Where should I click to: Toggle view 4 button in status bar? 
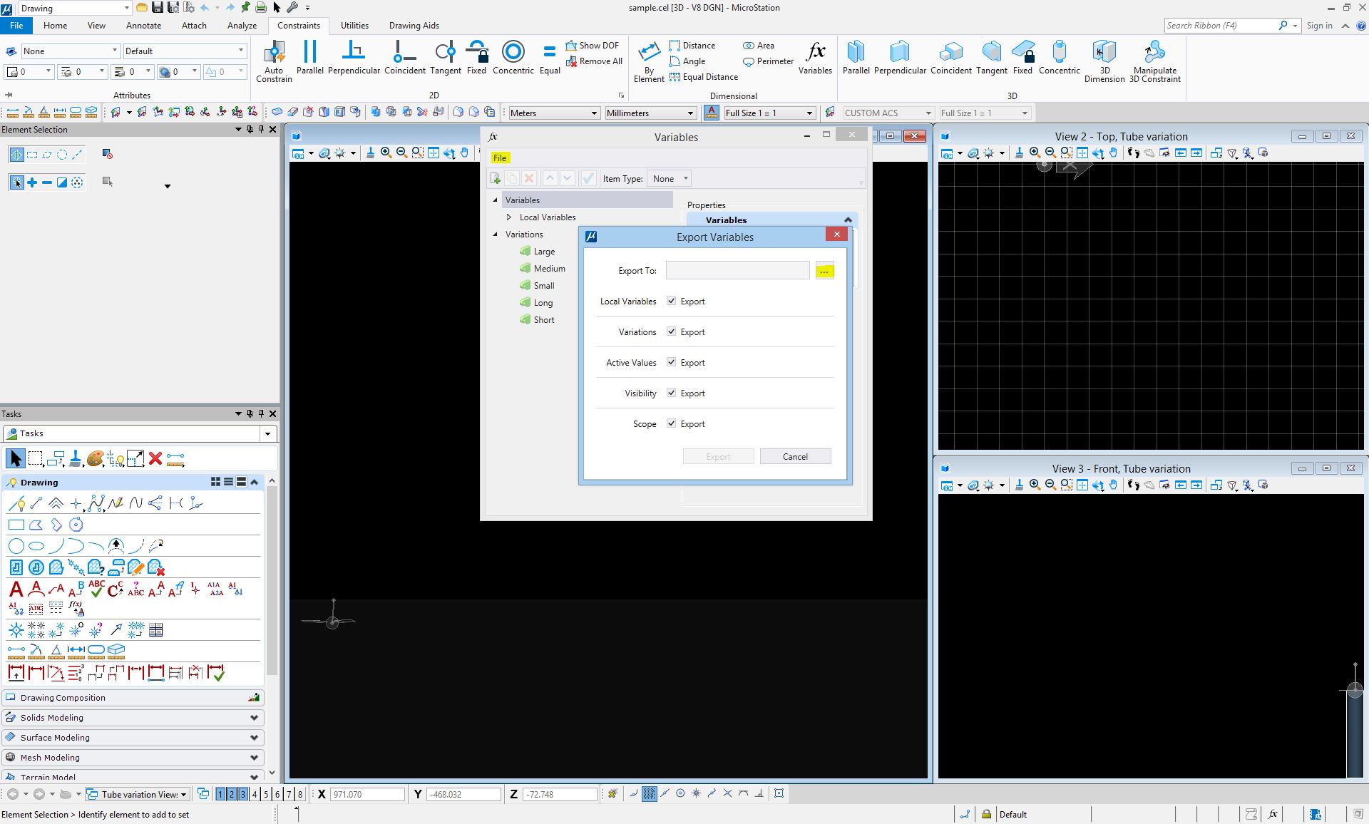[255, 794]
